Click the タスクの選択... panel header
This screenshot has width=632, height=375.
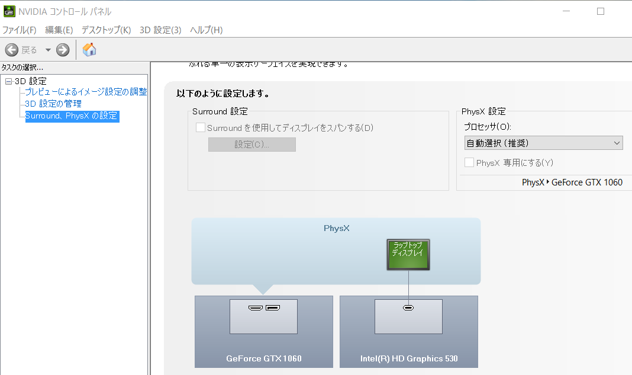(x=22, y=68)
